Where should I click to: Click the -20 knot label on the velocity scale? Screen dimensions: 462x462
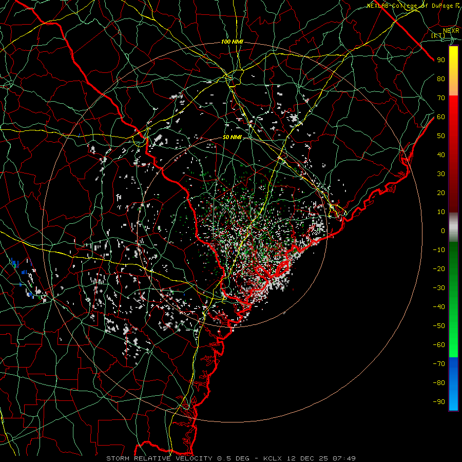click(439, 269)
